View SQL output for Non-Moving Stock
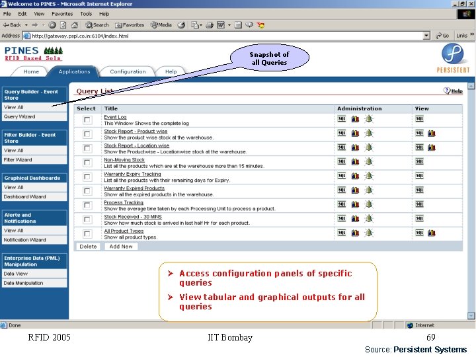This screenshot has width=476, height=357. tap(419, 161)
